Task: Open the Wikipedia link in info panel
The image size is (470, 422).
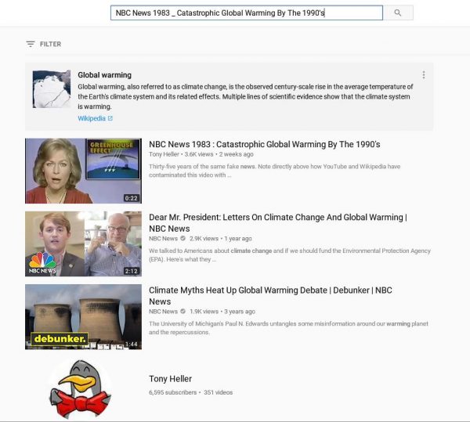Action: (92, 118)
